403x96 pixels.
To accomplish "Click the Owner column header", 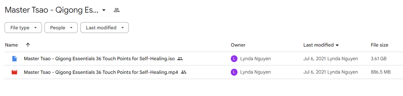I will [238, 45].
